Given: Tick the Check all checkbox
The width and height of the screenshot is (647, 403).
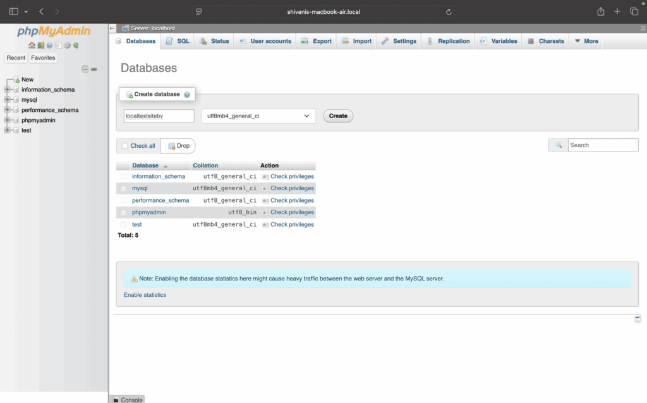Looking at the screenshot, I should (124, 146).
